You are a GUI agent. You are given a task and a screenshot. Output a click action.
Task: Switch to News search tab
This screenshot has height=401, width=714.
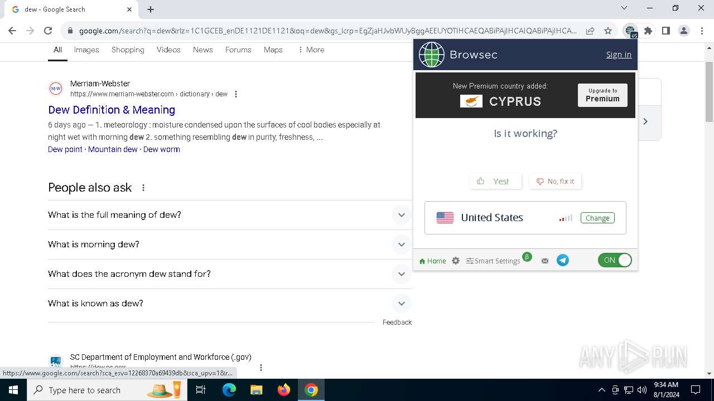point(203,50)
